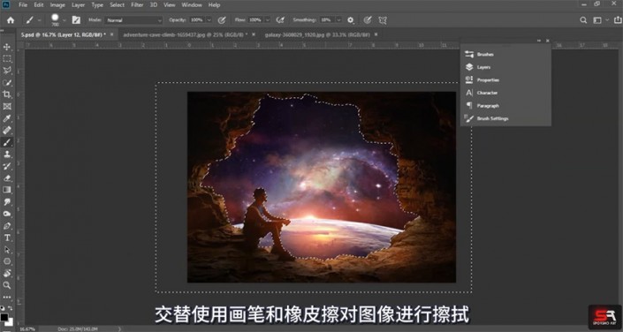Image resolution: width=623 pixels, height=332 pixels.
Task: Toggle pressure for size button
Action: point(368,19)
